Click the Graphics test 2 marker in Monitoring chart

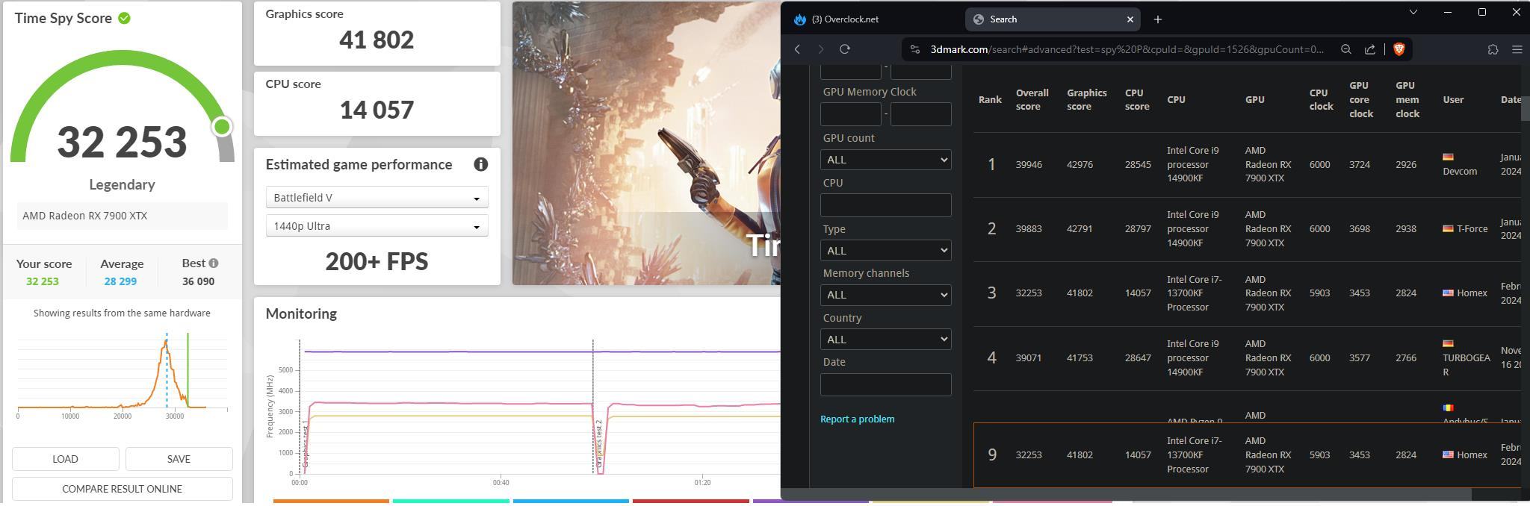598,443
